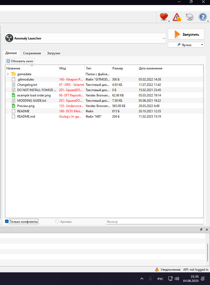
Task: Undock the log panel with float icon
Action: click(x=201, y=230)
